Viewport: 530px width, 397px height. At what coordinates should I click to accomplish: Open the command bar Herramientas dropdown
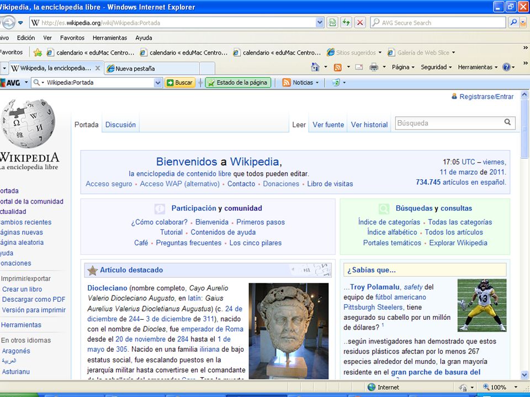point(478,67)
